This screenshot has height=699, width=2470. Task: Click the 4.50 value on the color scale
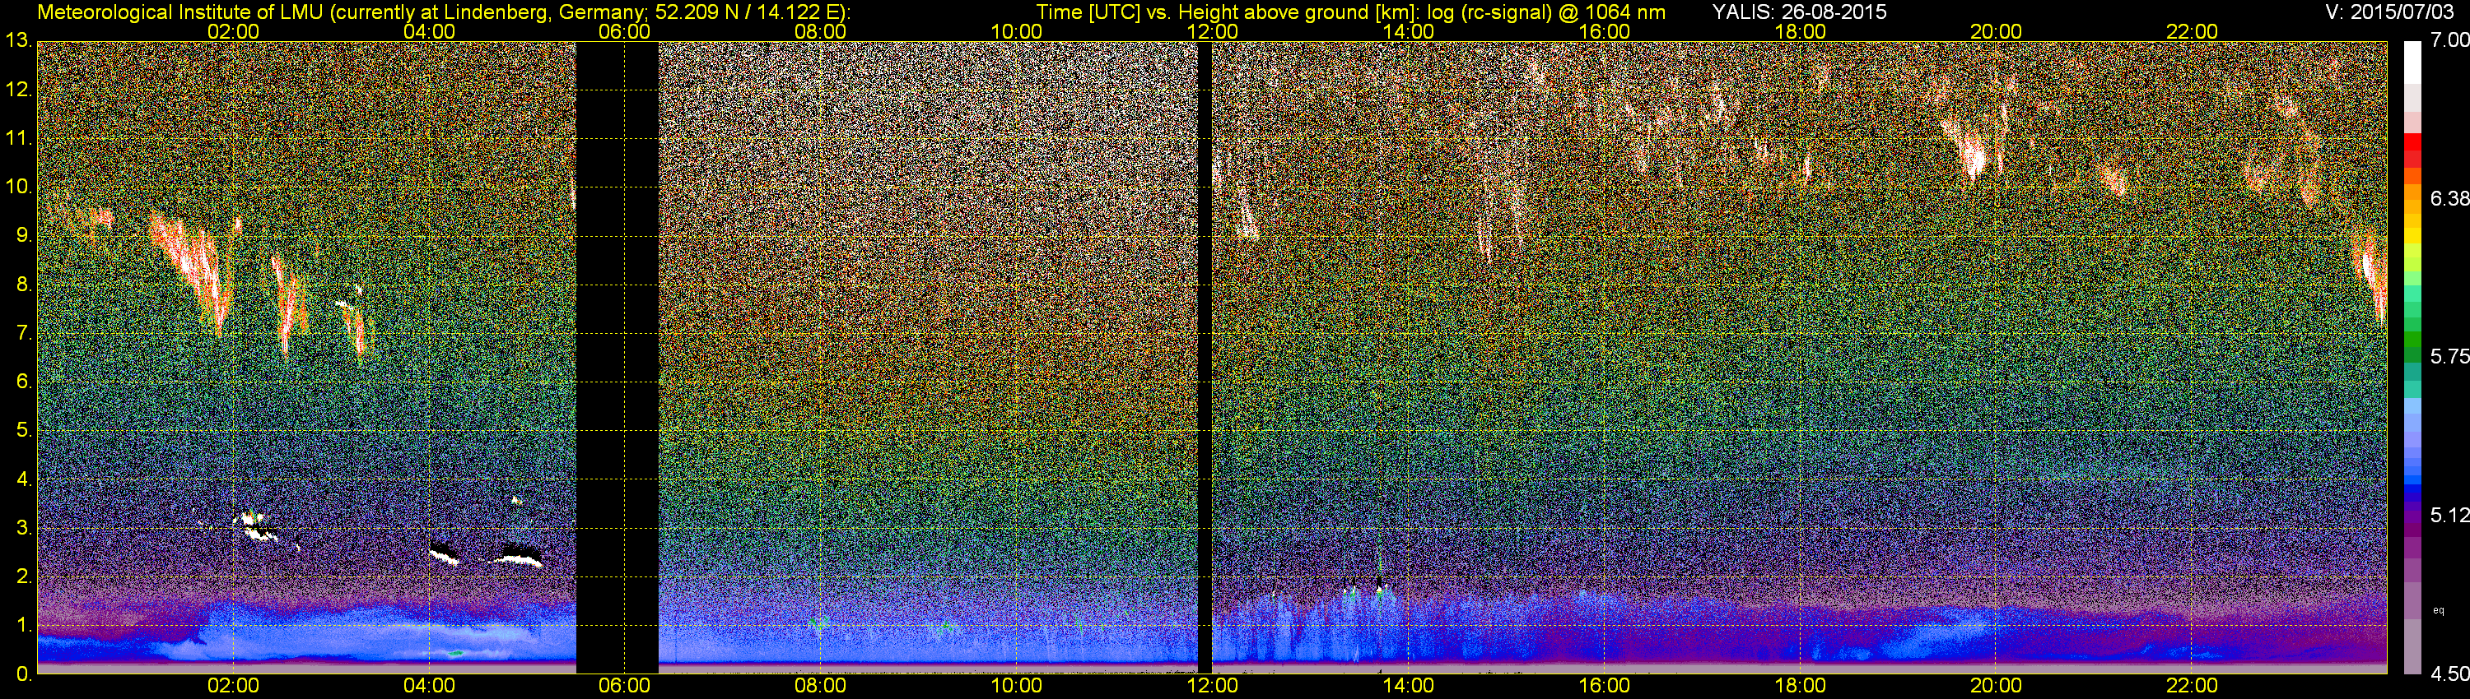[x=2450, y=674]
